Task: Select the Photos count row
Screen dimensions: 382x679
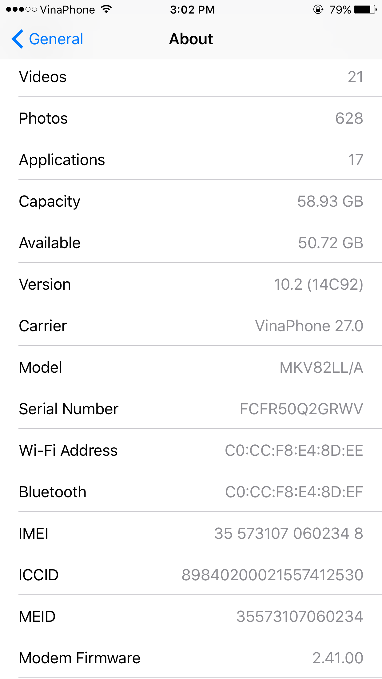Action: [191, 118]
